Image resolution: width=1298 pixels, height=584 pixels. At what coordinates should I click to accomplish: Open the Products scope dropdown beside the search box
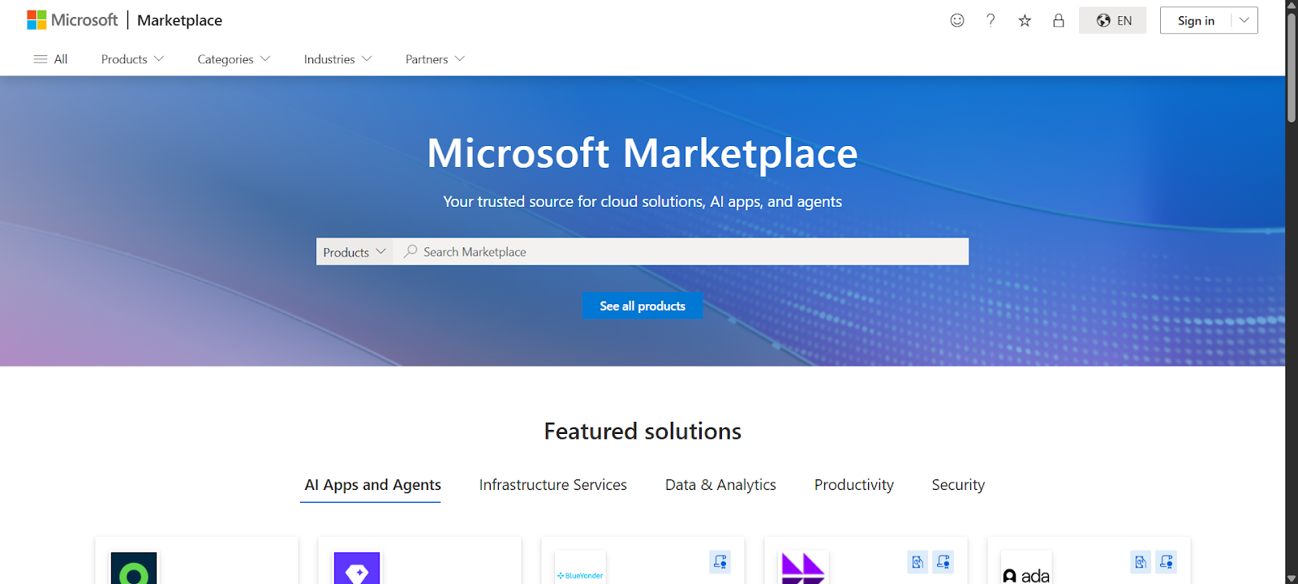pyautogui.click(x=355, y=251)
